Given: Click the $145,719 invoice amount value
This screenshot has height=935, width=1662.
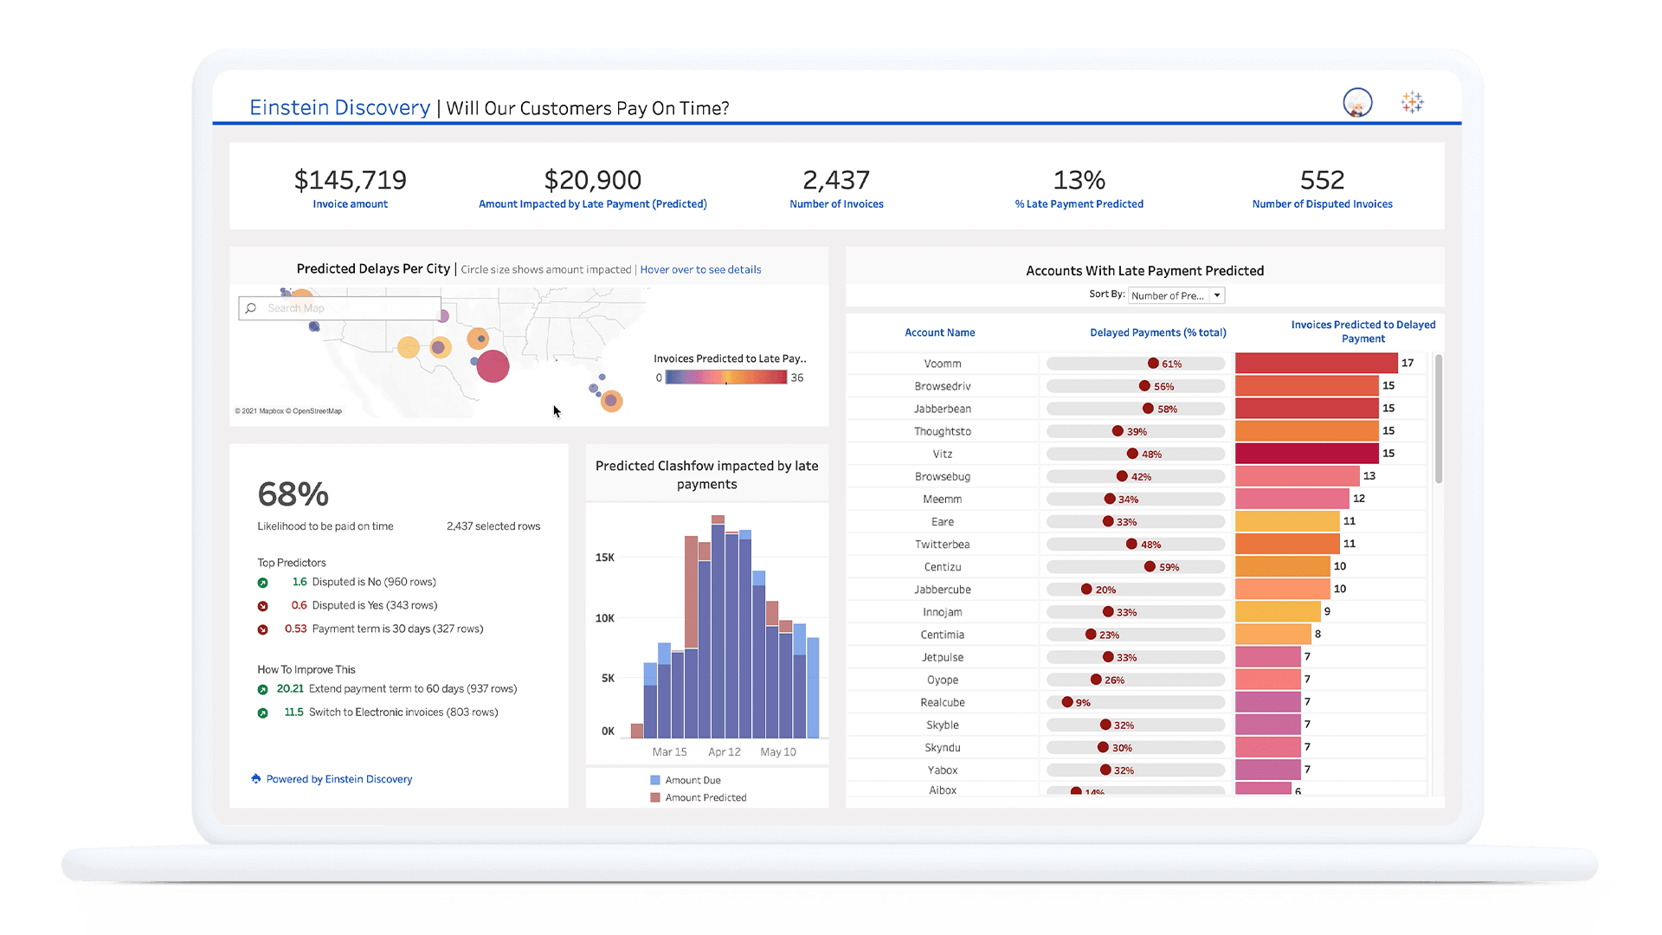Looking at the screenshot, I should [351, 180].
